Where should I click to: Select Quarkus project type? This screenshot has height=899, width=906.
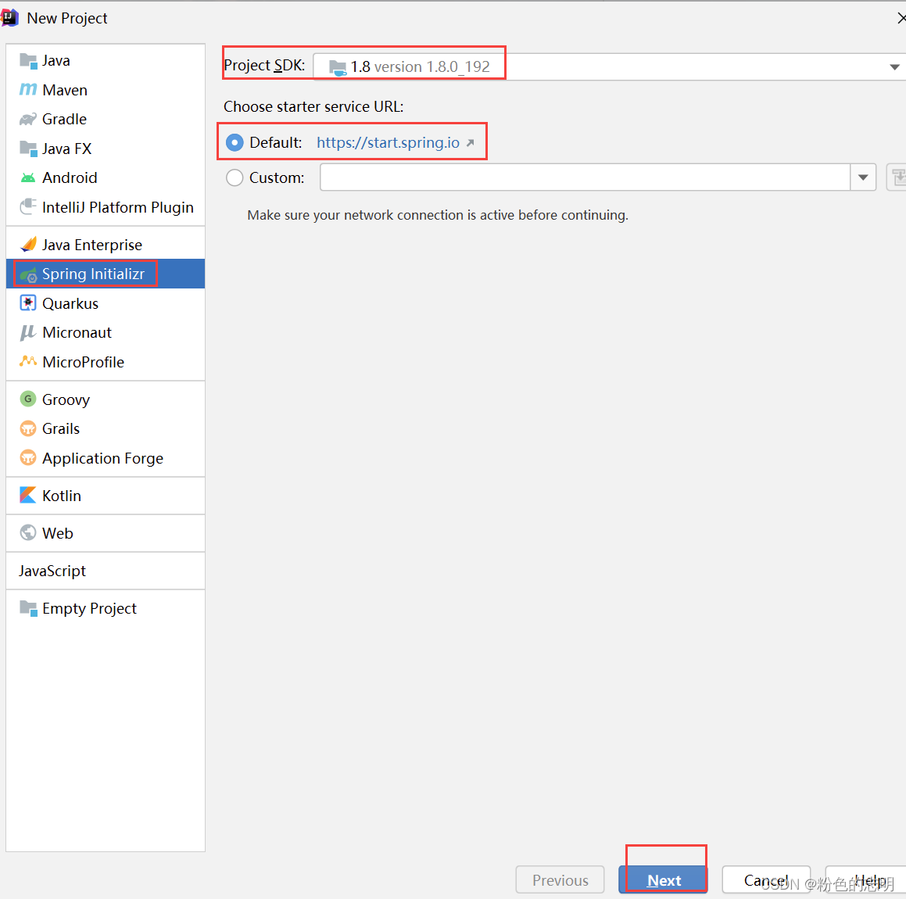point(106,303)
